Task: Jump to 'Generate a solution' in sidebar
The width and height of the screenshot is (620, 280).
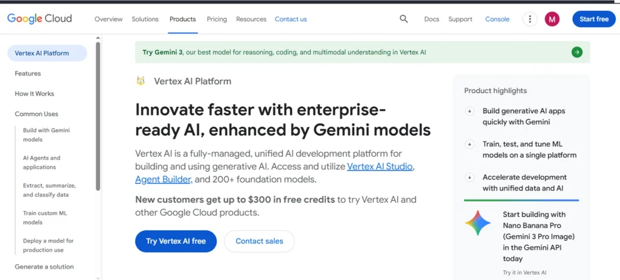Action: click(44, 267)
